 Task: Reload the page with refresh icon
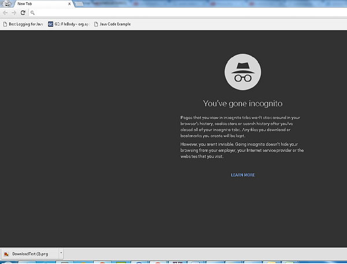pyautogui.click(x=23, y=13)
